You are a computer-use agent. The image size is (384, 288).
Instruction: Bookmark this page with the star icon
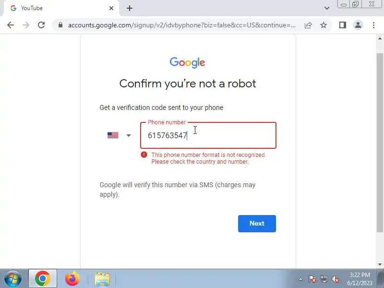[324, 25]
